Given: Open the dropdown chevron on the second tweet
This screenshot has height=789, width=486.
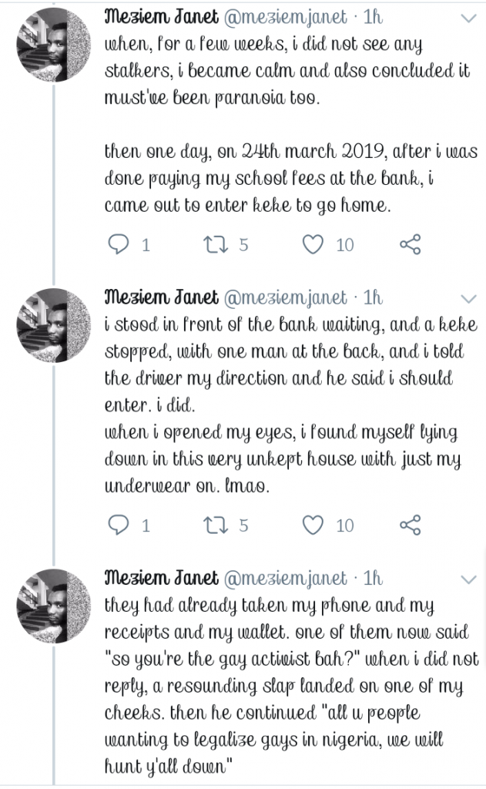Looking at the screenshot, I should tap(468, 299).
